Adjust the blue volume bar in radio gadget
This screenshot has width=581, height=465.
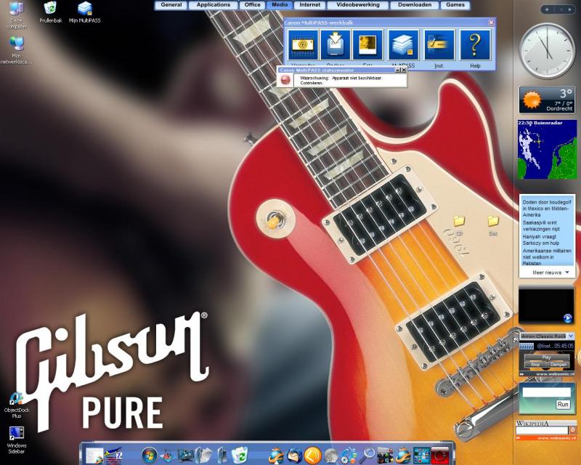(527, 346)
